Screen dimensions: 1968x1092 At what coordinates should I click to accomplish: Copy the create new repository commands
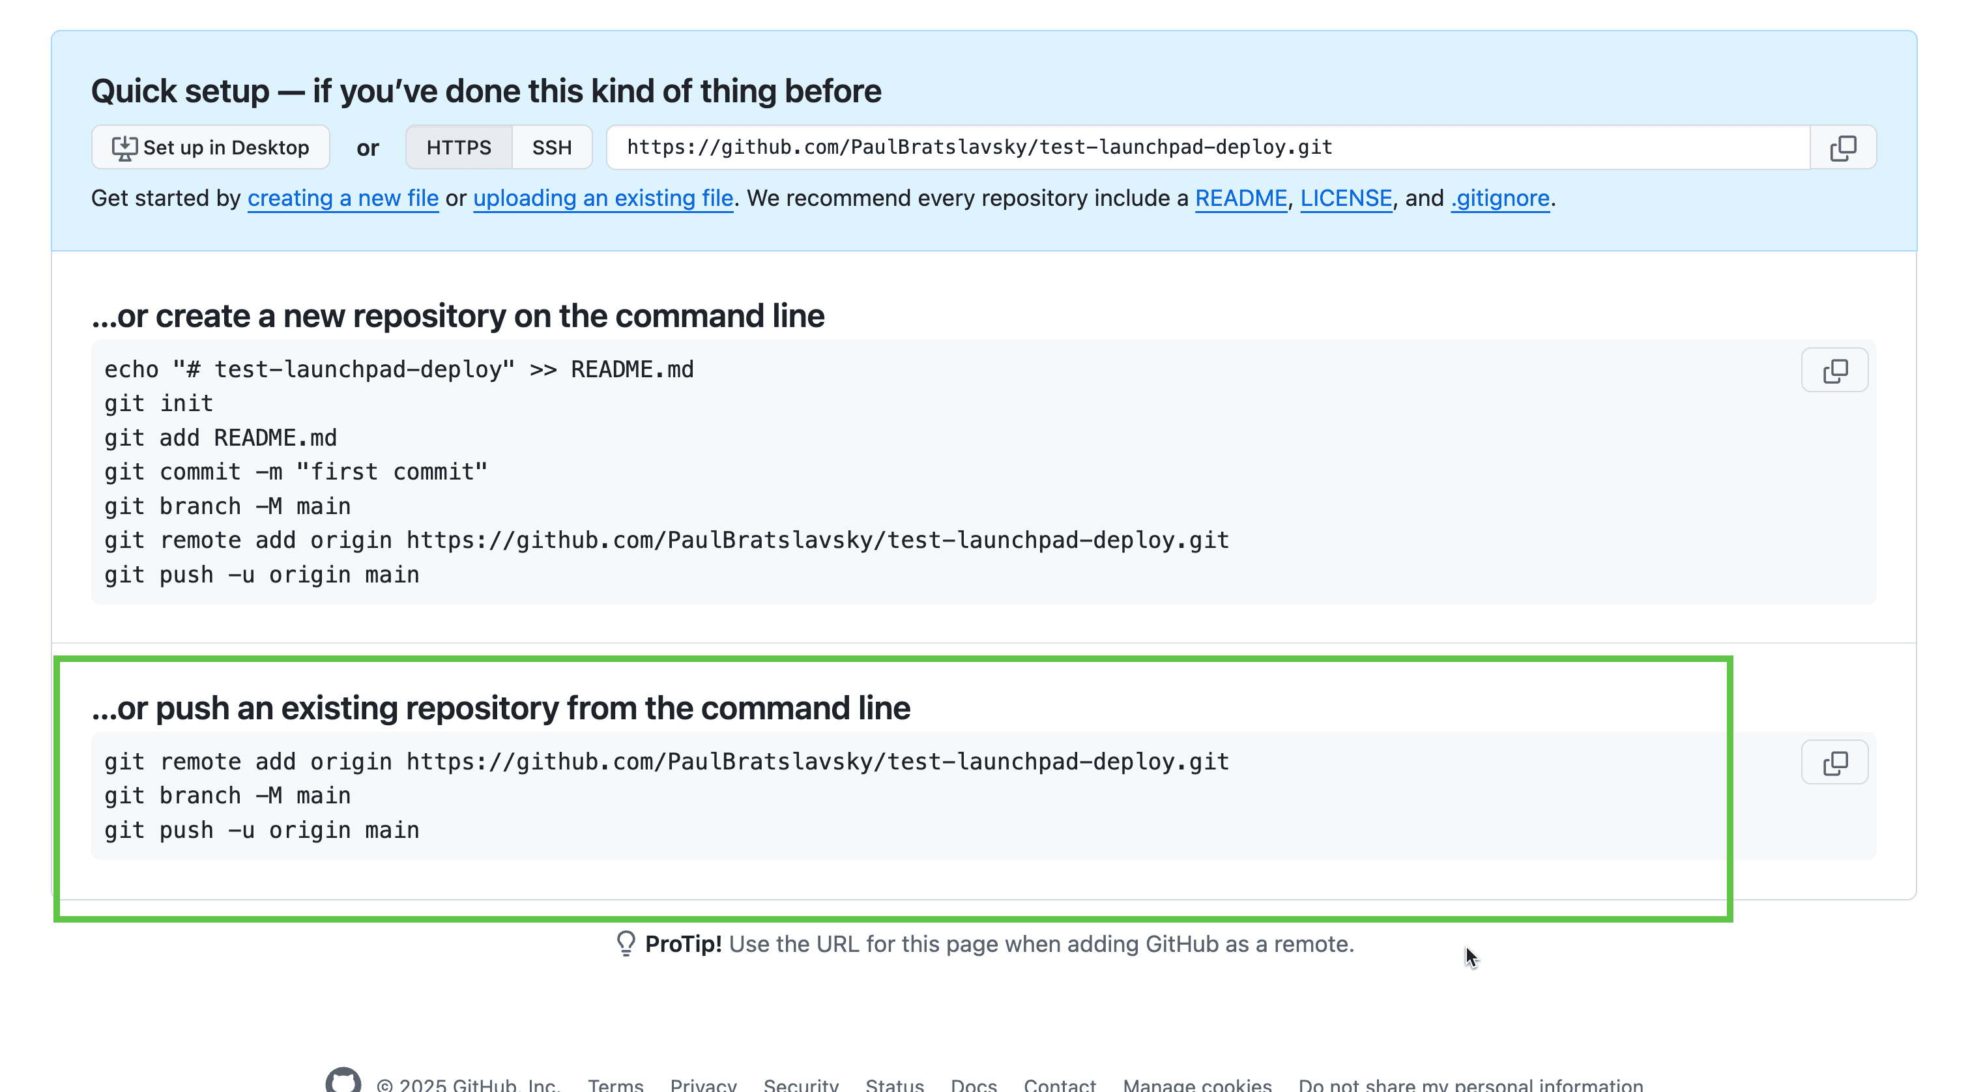(1834, 370)
